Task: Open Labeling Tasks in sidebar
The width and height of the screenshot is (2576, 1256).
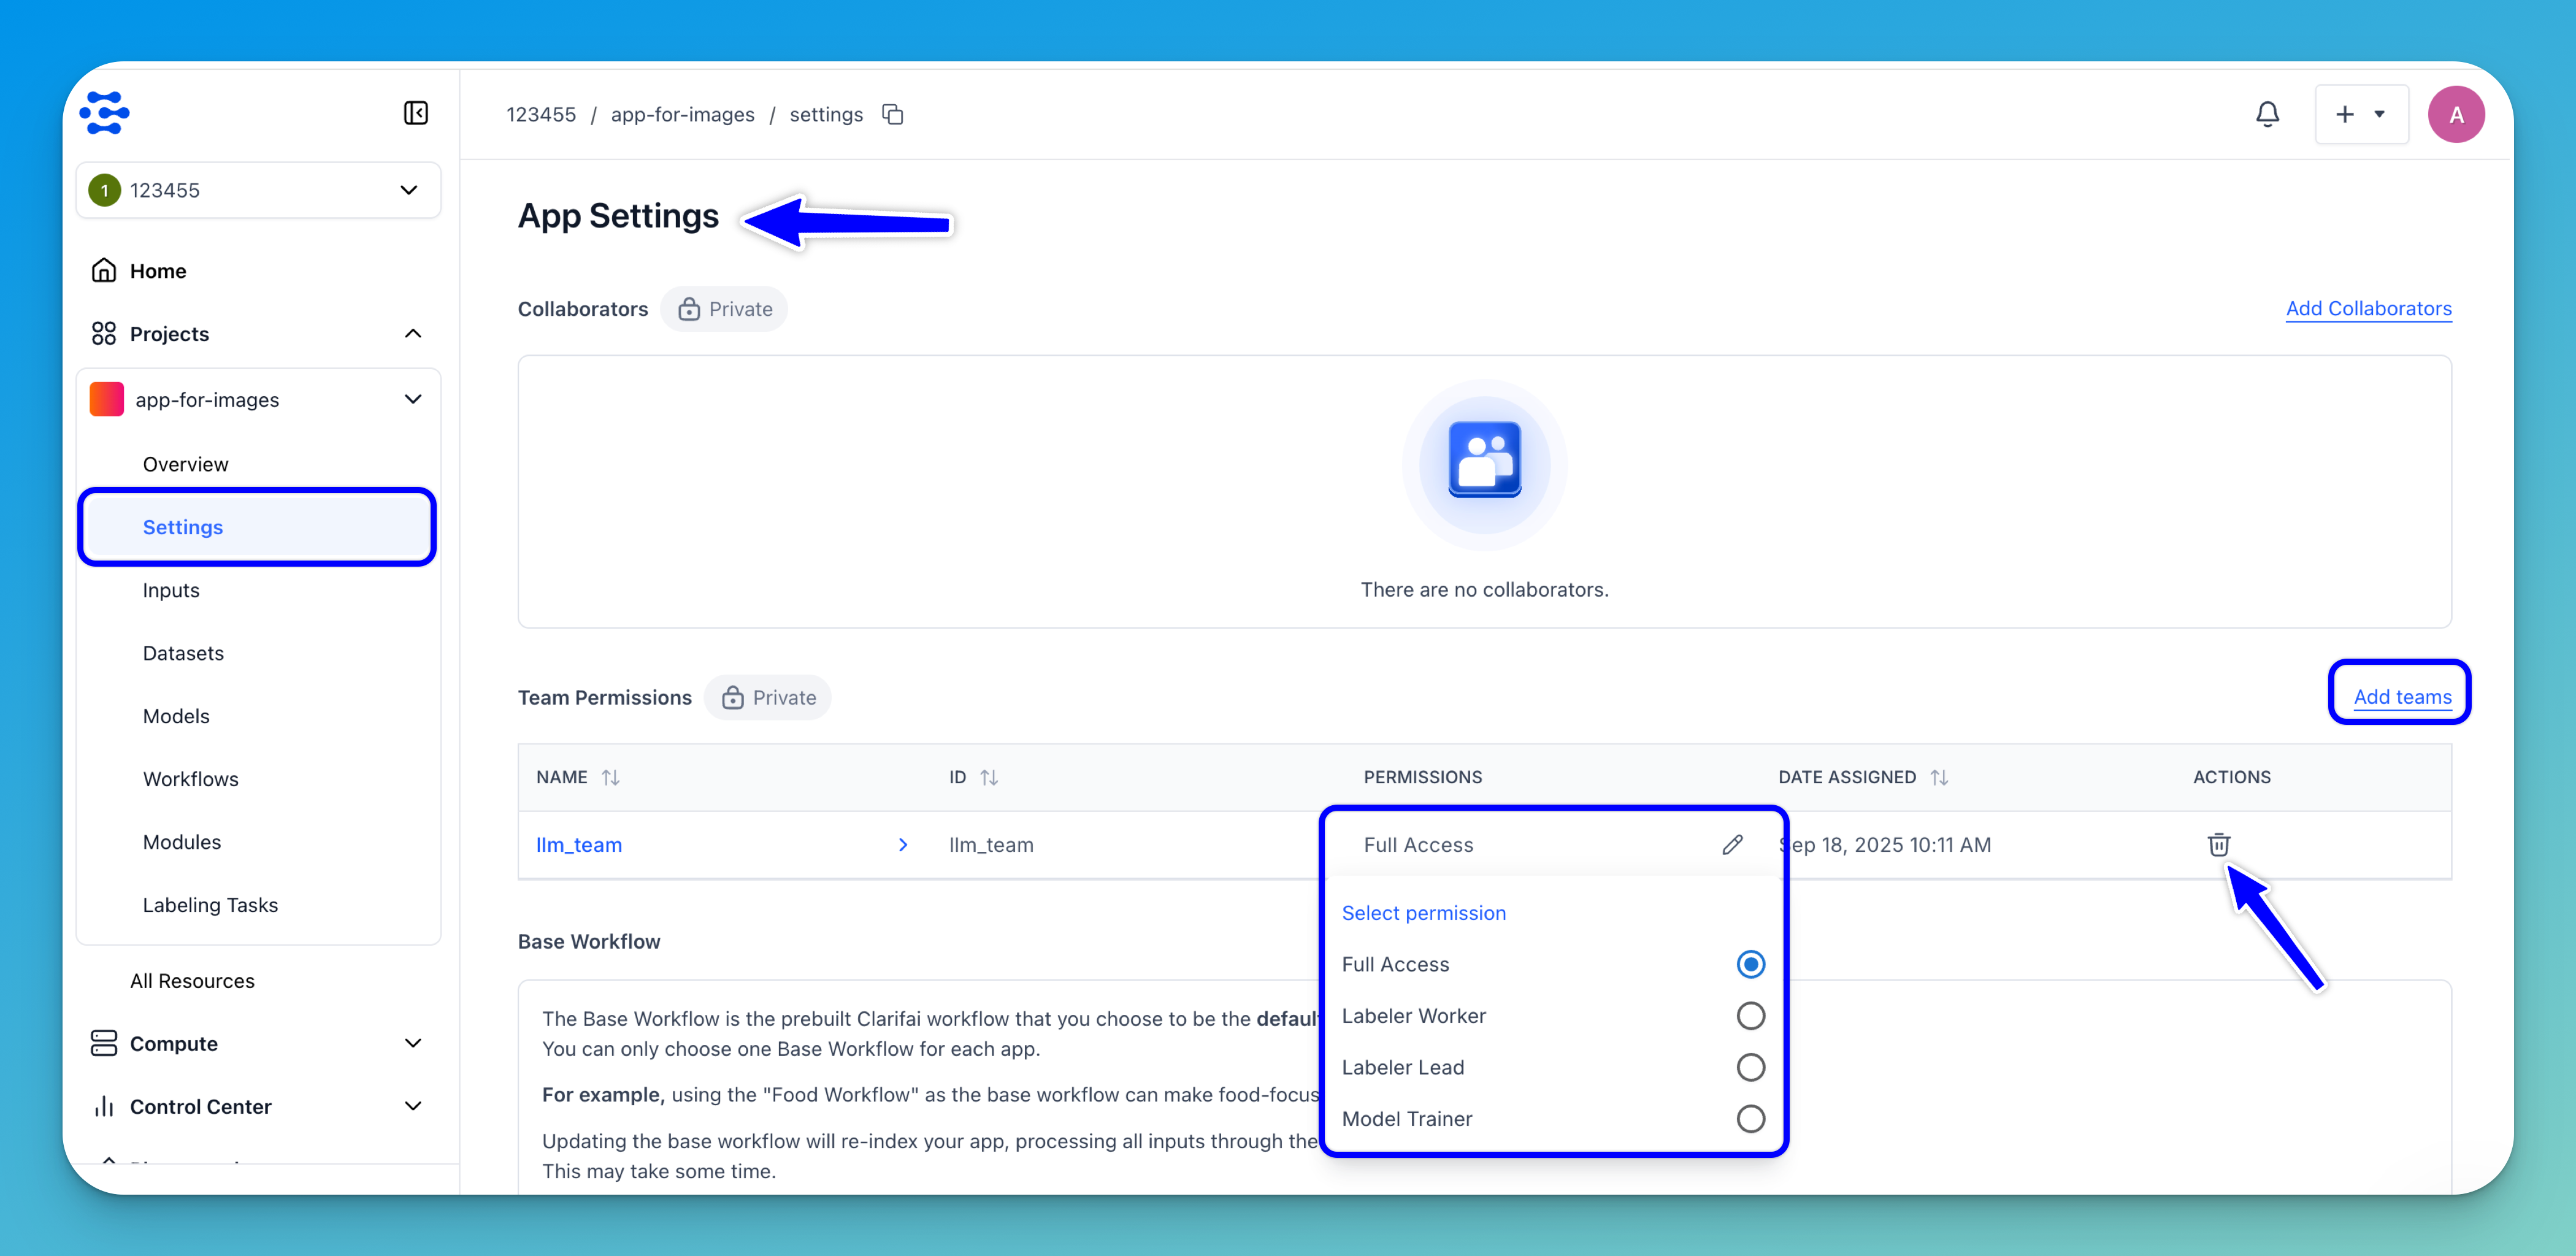Action: (x=210, y=905)
